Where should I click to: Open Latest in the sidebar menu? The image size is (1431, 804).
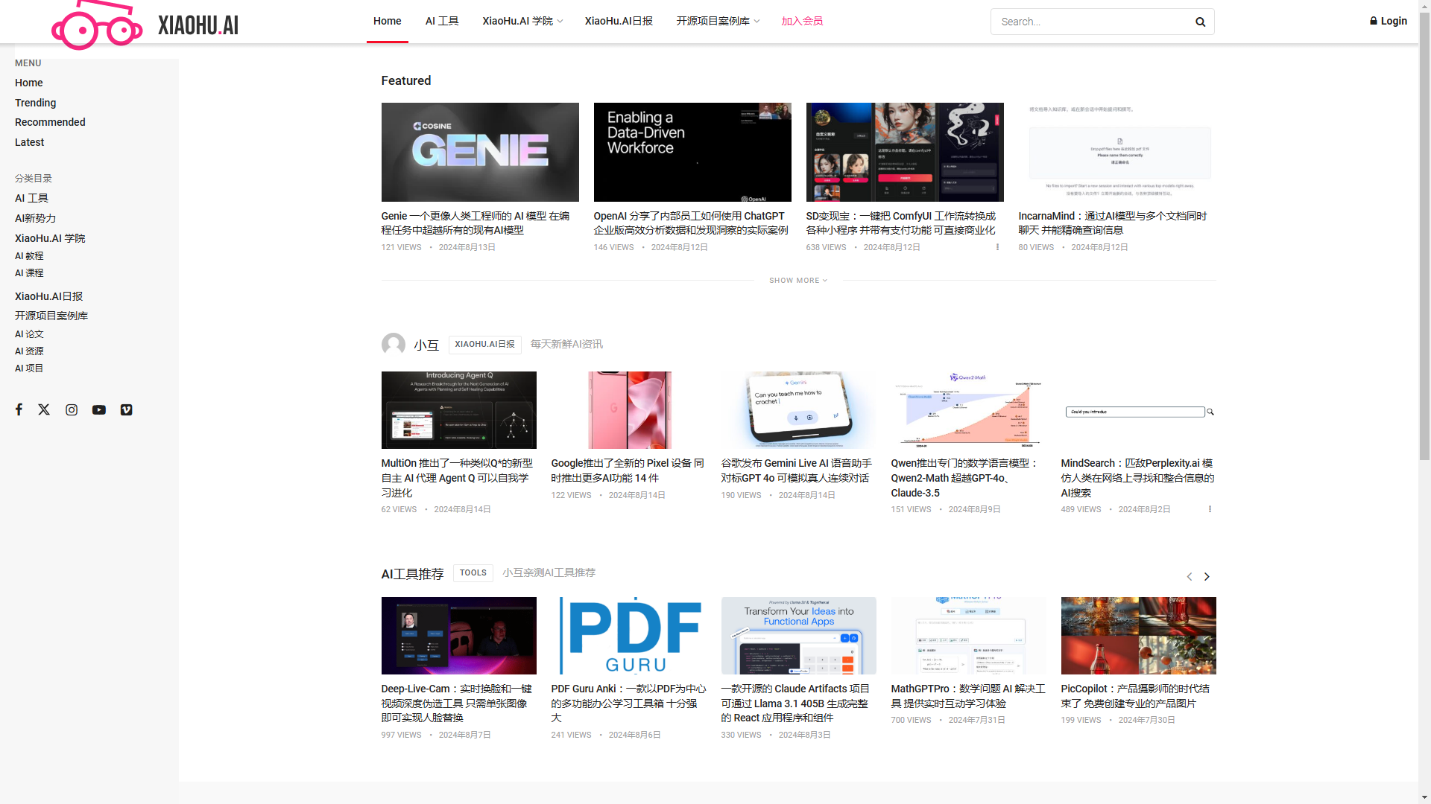click(x=30, y=142)
